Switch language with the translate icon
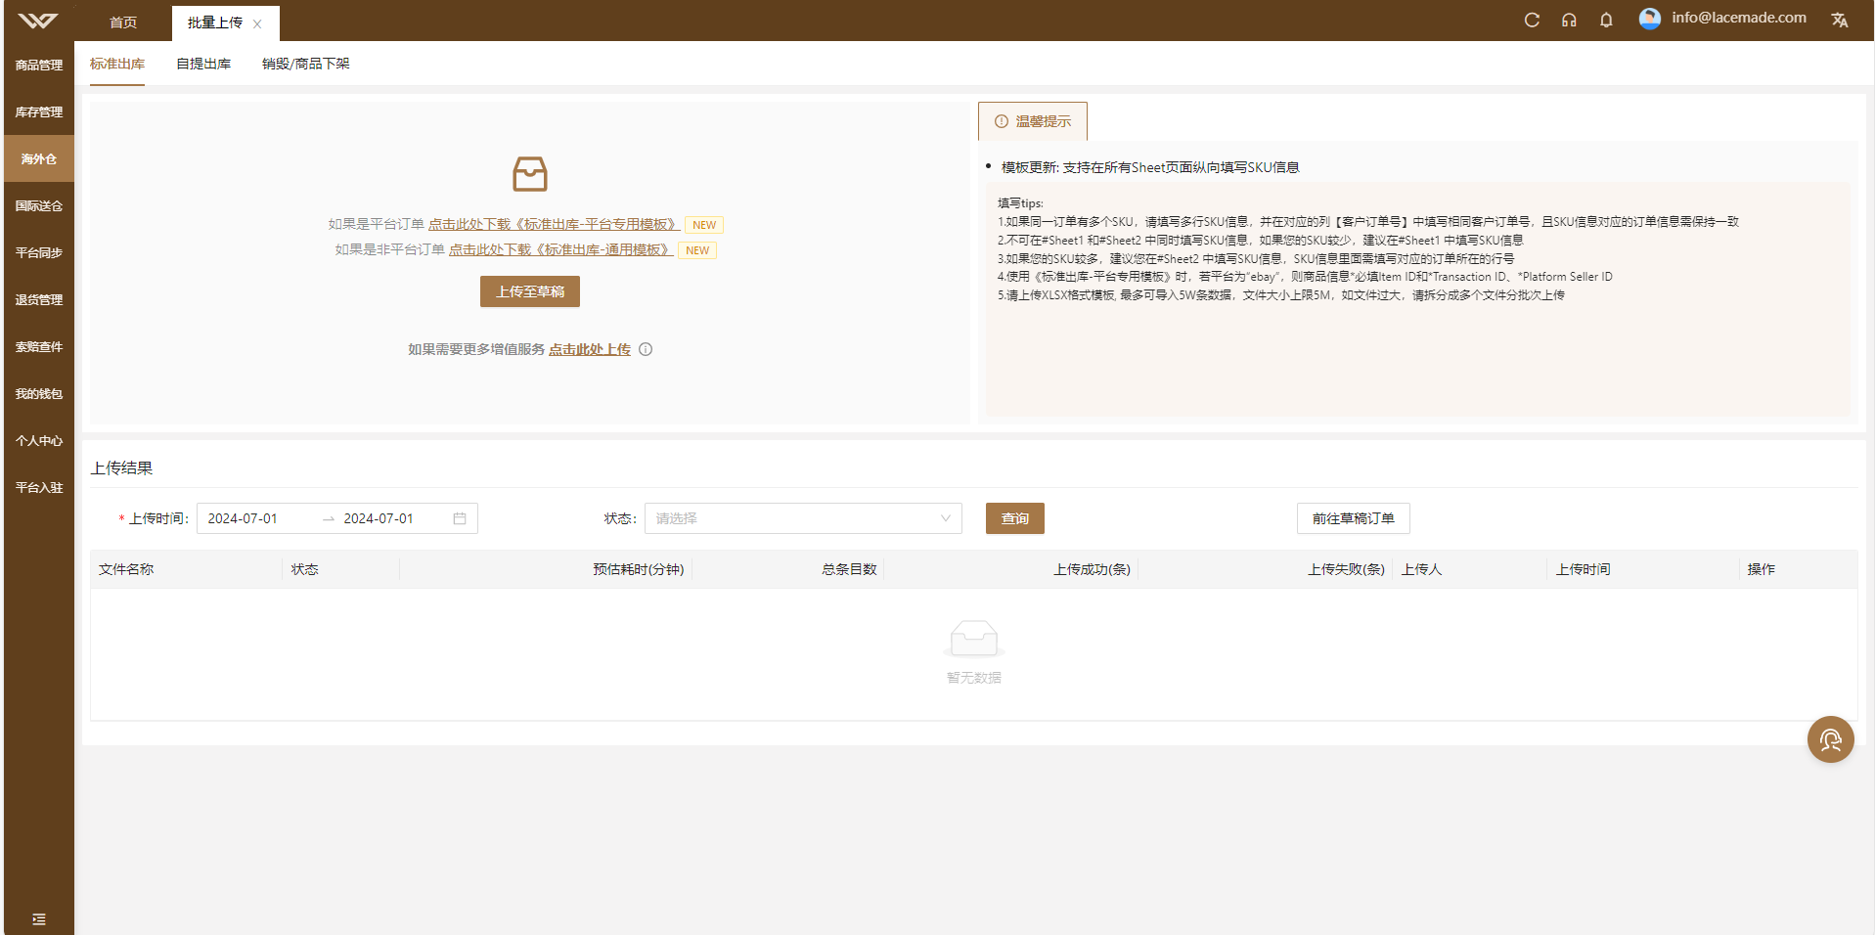Viewport: 1875px width, 935px height. tap(1840, 20)
